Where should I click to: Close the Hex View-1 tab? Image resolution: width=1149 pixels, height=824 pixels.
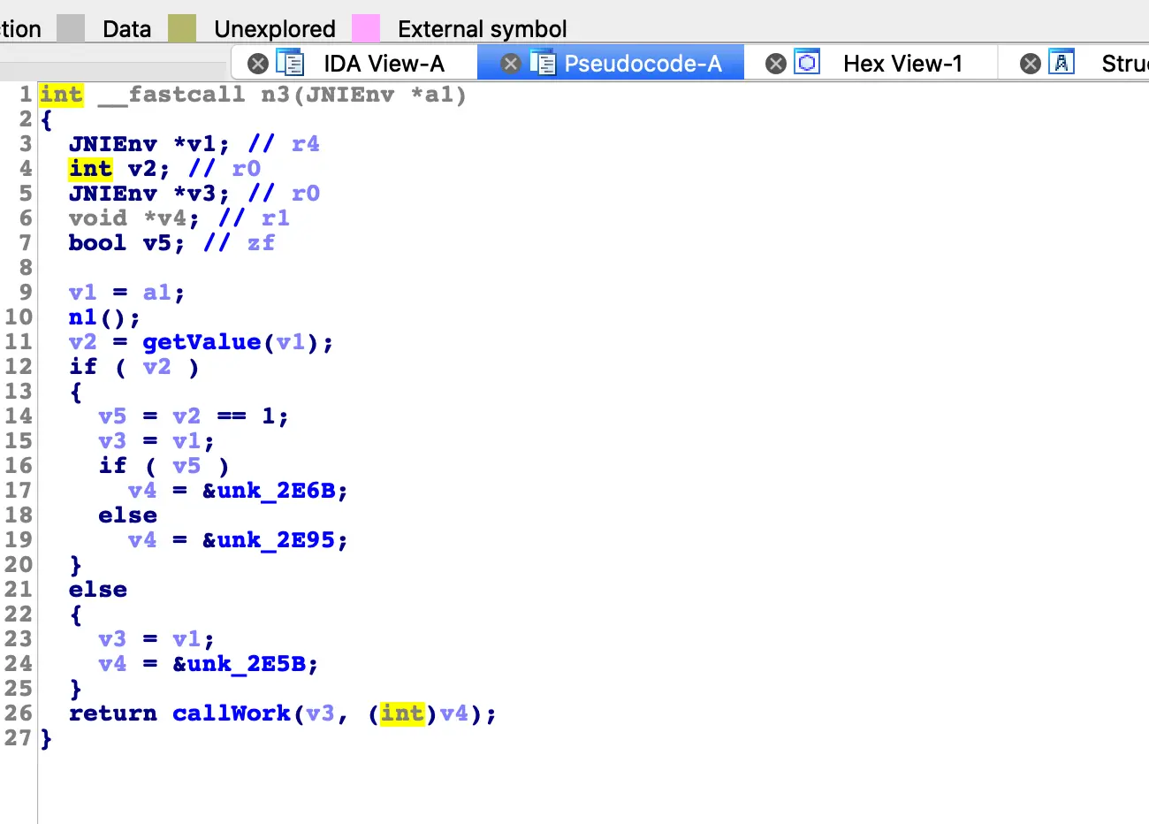776,64
